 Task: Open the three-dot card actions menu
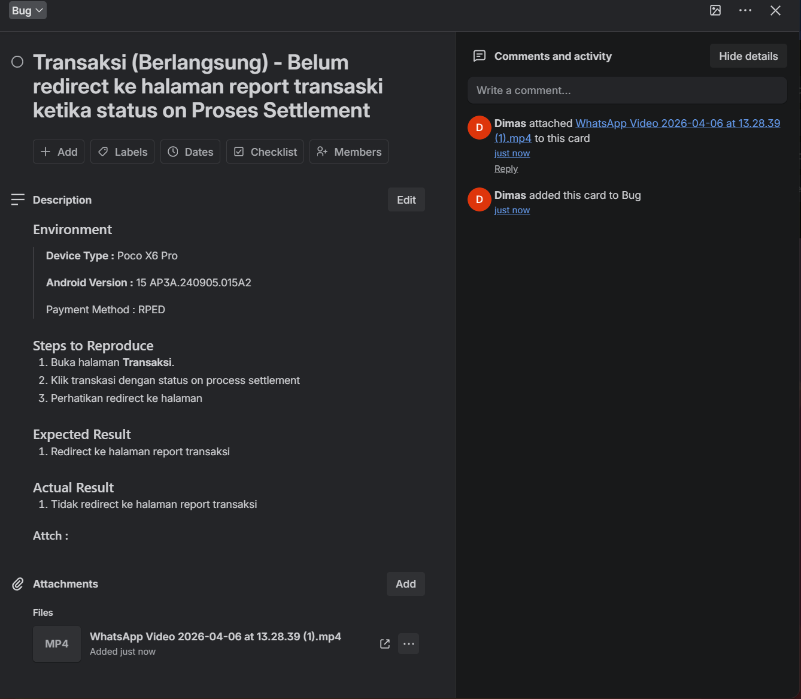coord(745,10)
